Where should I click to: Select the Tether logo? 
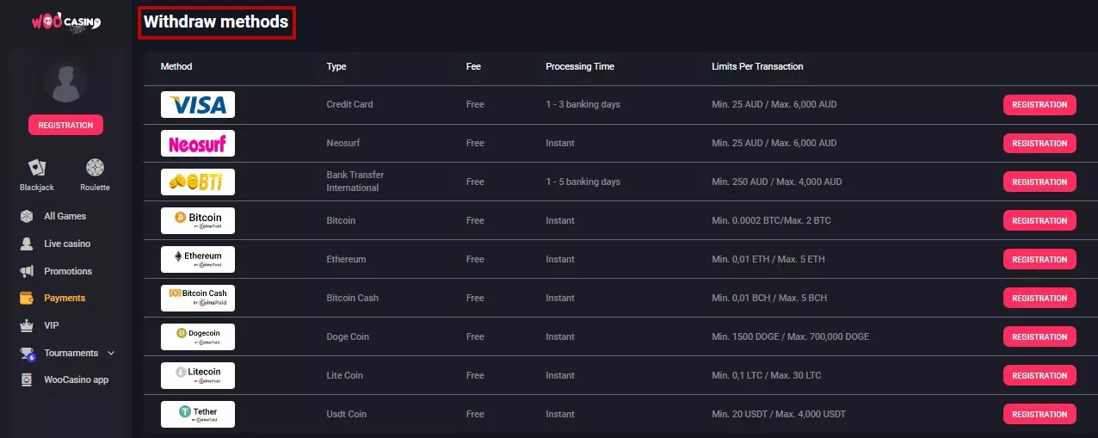click(x=198, y=414)
